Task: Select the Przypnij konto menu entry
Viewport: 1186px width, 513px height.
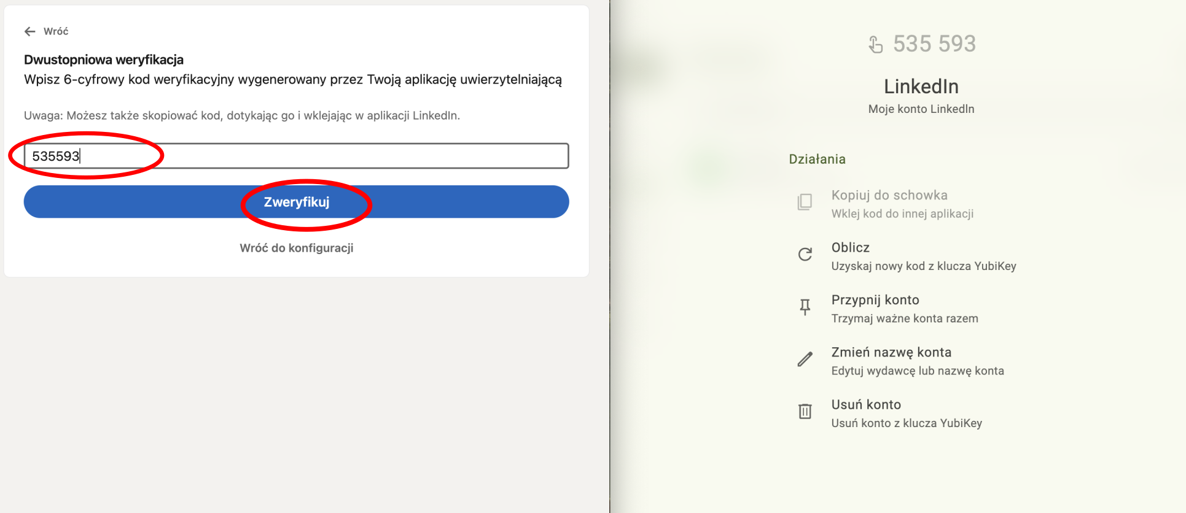Action: click(875, 300)
